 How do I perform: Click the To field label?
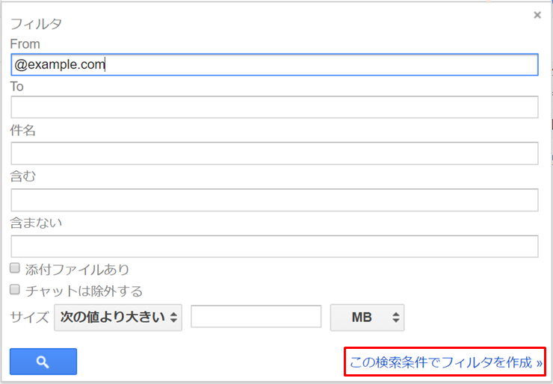[x=17, y=87]
